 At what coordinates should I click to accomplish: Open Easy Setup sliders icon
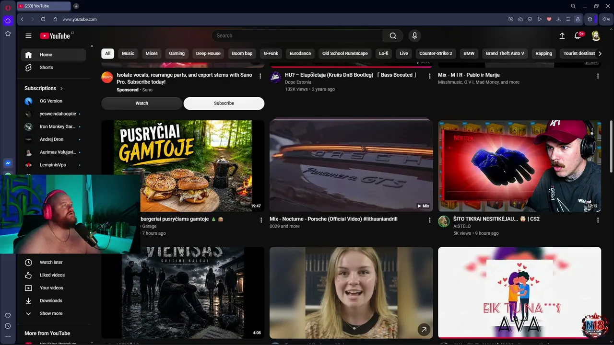(x=568, y=19)
